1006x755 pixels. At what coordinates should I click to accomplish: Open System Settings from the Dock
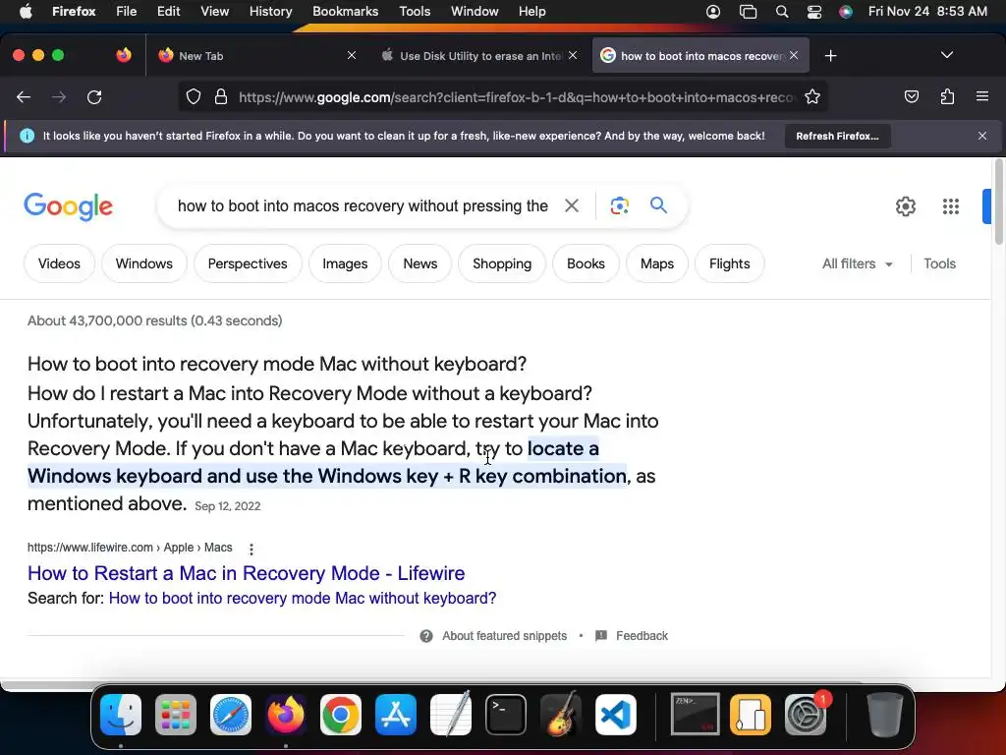(x=806, y=715)
